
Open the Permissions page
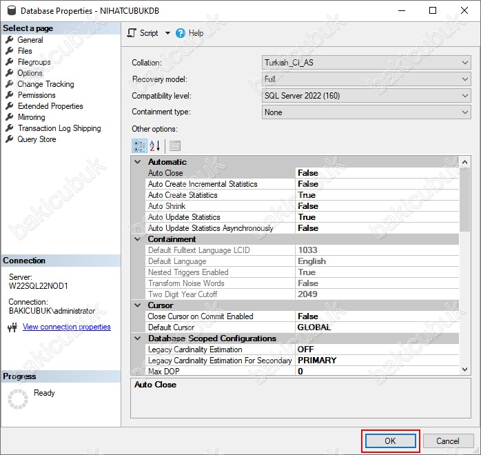pos(37,95)
